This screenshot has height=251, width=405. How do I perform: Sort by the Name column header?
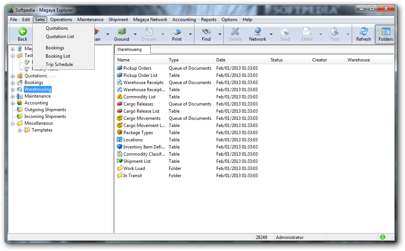pos(140,60)
